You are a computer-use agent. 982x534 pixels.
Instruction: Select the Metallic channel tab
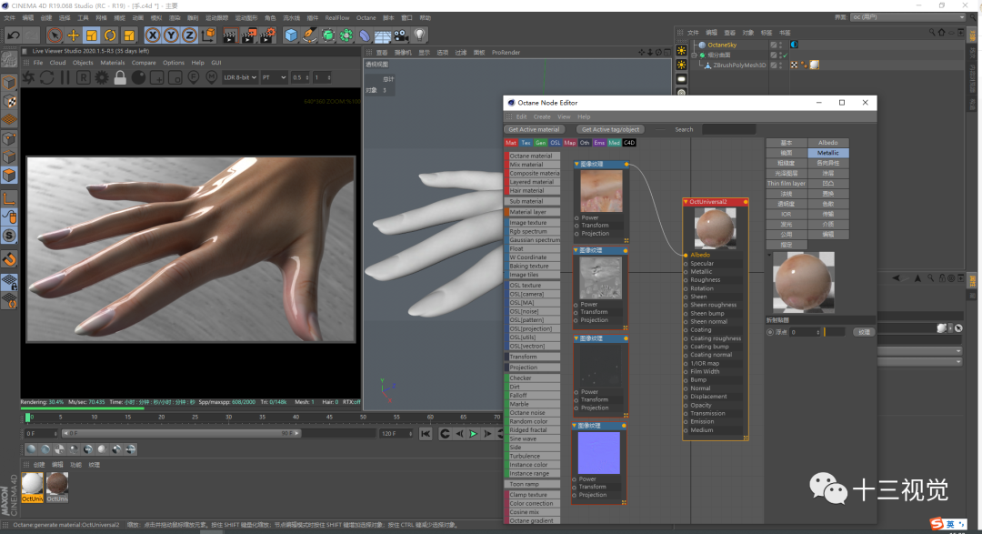(x=828, y=153)
